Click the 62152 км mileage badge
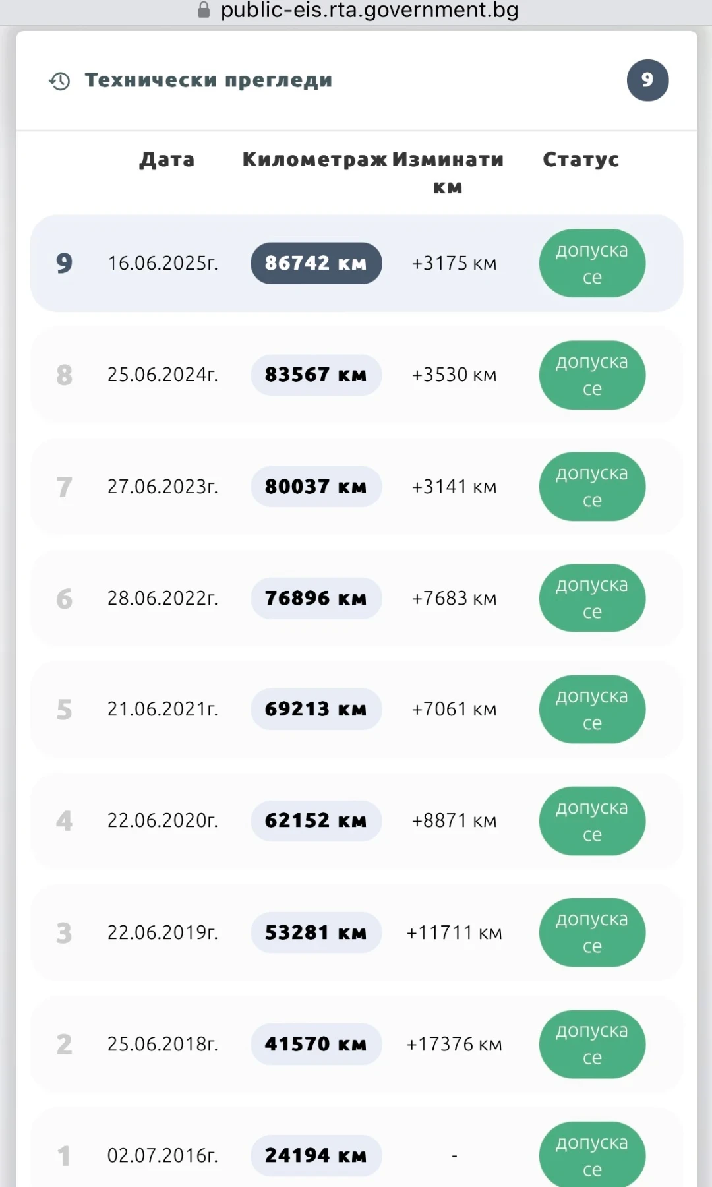The height and width of the screenshot is (1187, 712). [316, 821]
